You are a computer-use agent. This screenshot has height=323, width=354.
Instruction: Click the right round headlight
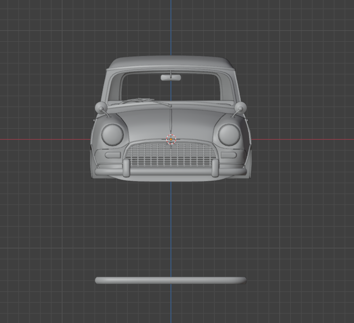229,134
